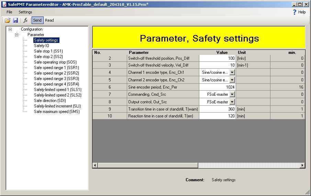Select Safe speed range 2 (SSR2)
The image size is (311, 196).
(x=56, y=73)
